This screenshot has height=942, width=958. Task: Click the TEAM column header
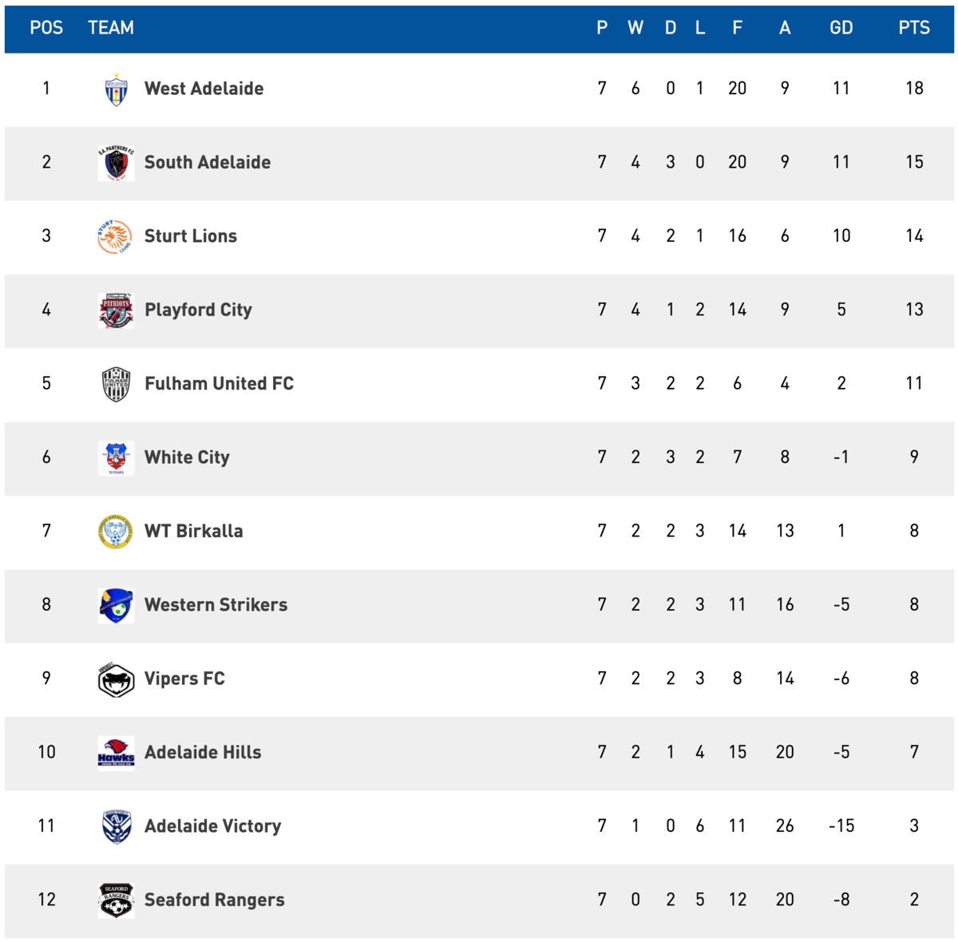[111, 28]
